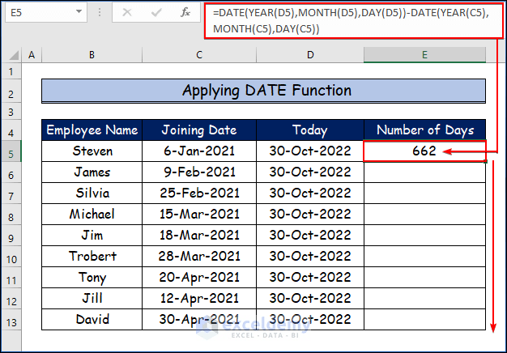The width and height of the screenshot is (507, 353).
Task: Select column D header
Action: click(310, 54)
